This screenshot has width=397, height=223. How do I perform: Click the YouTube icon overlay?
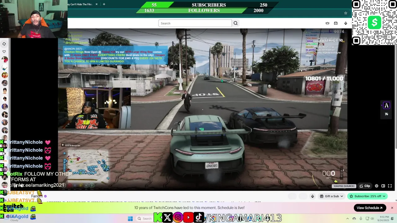[188, 218]
